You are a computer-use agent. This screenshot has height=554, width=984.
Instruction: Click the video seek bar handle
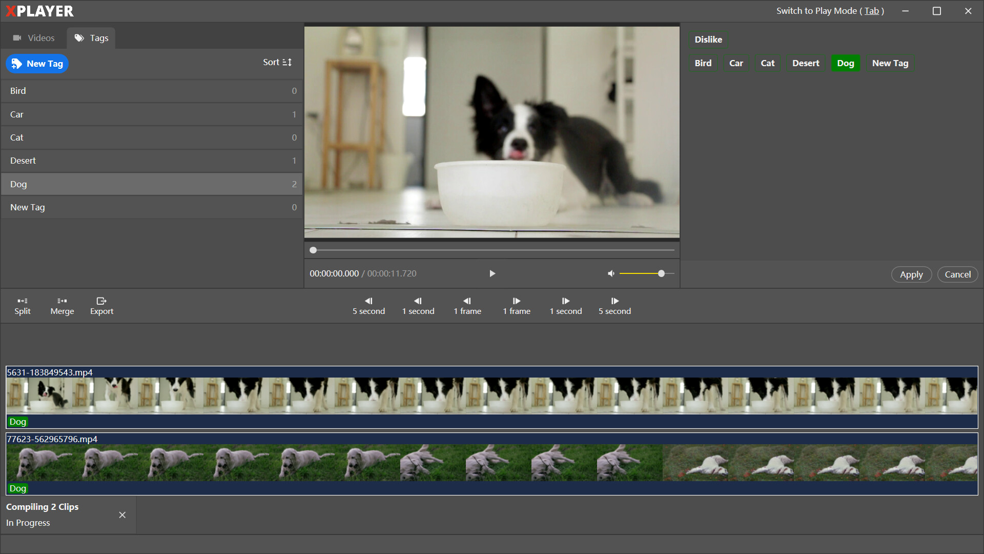coord(313,250)
